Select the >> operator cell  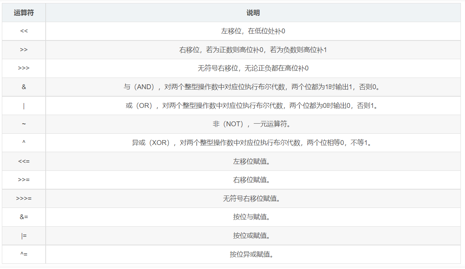click(x=24, y=50)
